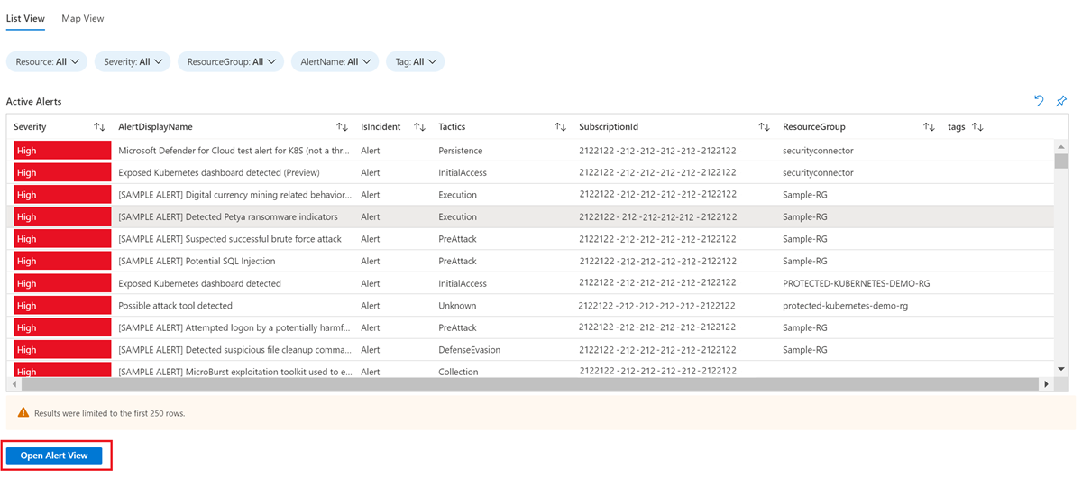1082x479 pixels.
Task: Click the vertical scrollbar down arrow
Action: 1061,369
